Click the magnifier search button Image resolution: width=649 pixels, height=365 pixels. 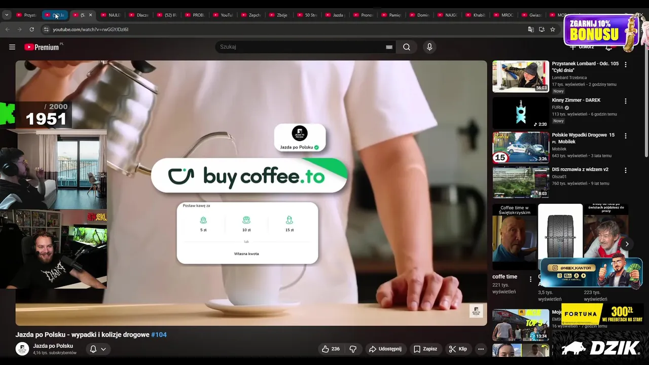[x=407, y=47]
